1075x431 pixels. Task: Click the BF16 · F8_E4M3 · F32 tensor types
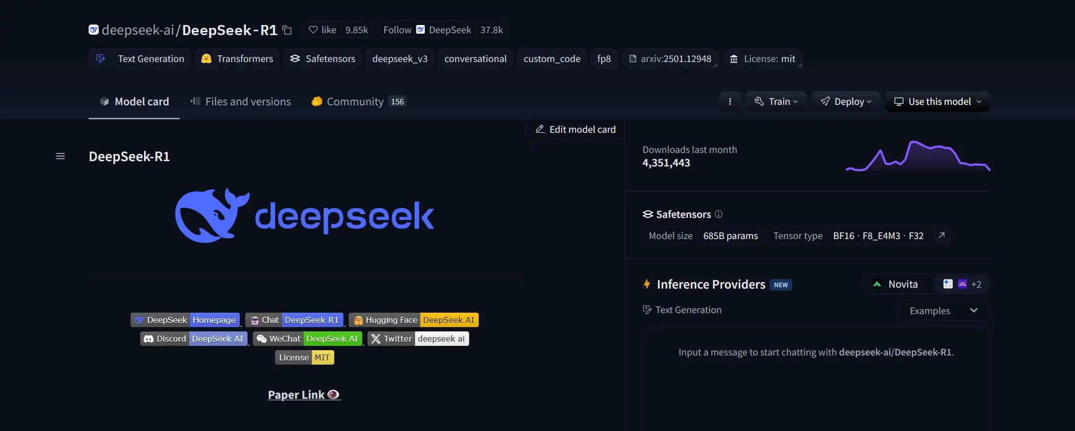coord(878,236)
